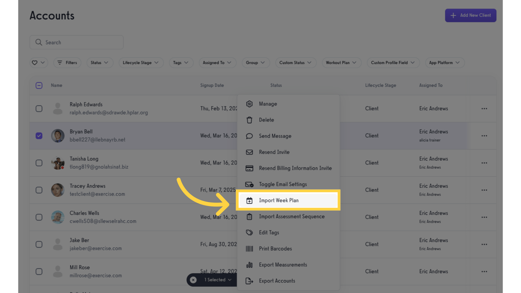This screenshot has width=521, height=293.
Task: Click the Print Barcodes barcode icon
Action: coord(249,249)
